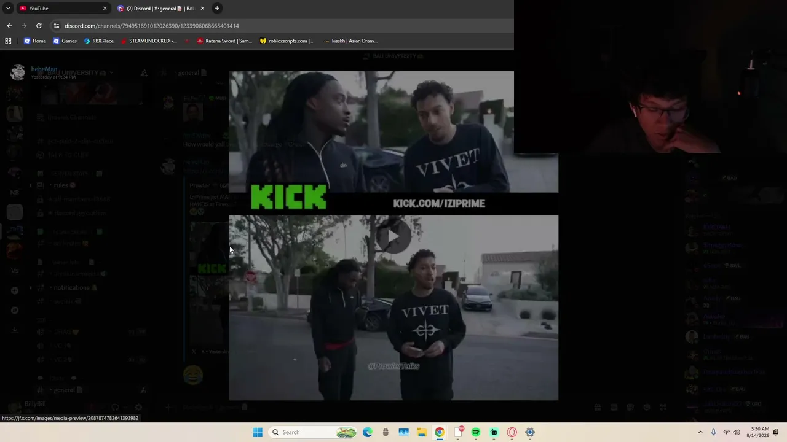Click the discord.com address bar URL
This screenshot has height=442, width=787.
coord(151,26)
